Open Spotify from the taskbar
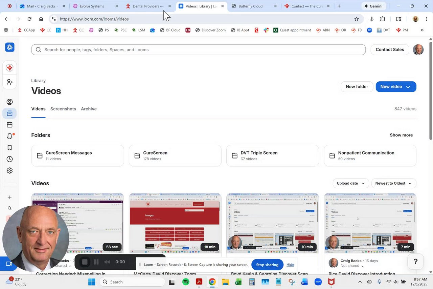The height and width of the screenshot is (289, 433). (x=186, y=282)
